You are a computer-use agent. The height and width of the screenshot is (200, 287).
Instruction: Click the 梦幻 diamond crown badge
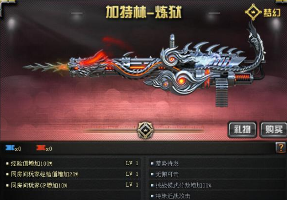click(253, 12)
